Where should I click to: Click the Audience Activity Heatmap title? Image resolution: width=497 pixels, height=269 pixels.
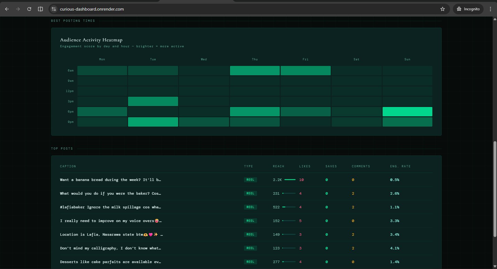91,40
